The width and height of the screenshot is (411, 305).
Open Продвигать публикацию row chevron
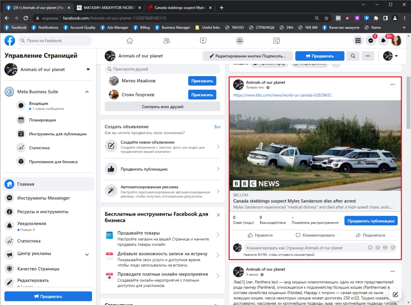(218, 169)
